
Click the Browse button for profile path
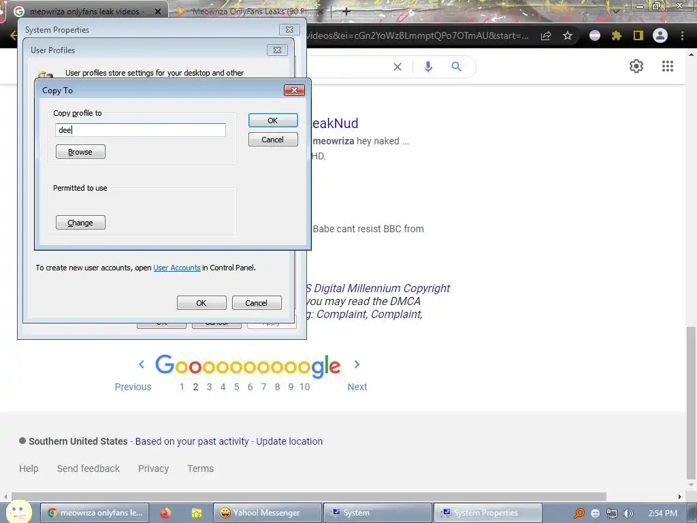click(x=80, y=152)
